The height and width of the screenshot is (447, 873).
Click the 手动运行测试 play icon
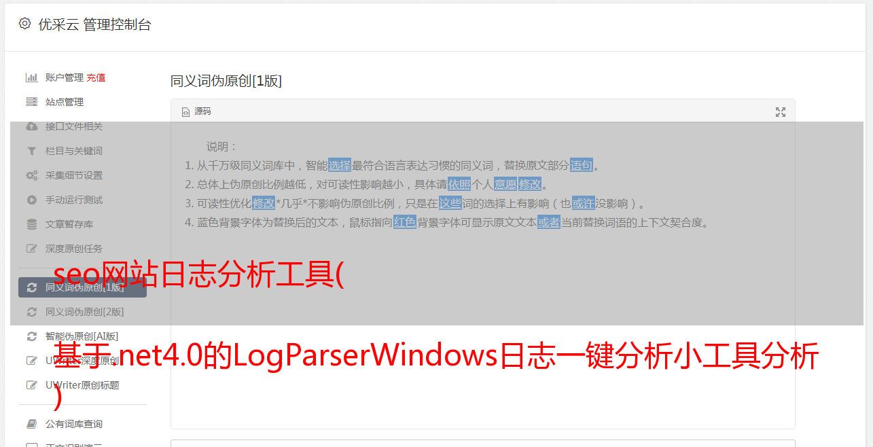click(31, 200)
